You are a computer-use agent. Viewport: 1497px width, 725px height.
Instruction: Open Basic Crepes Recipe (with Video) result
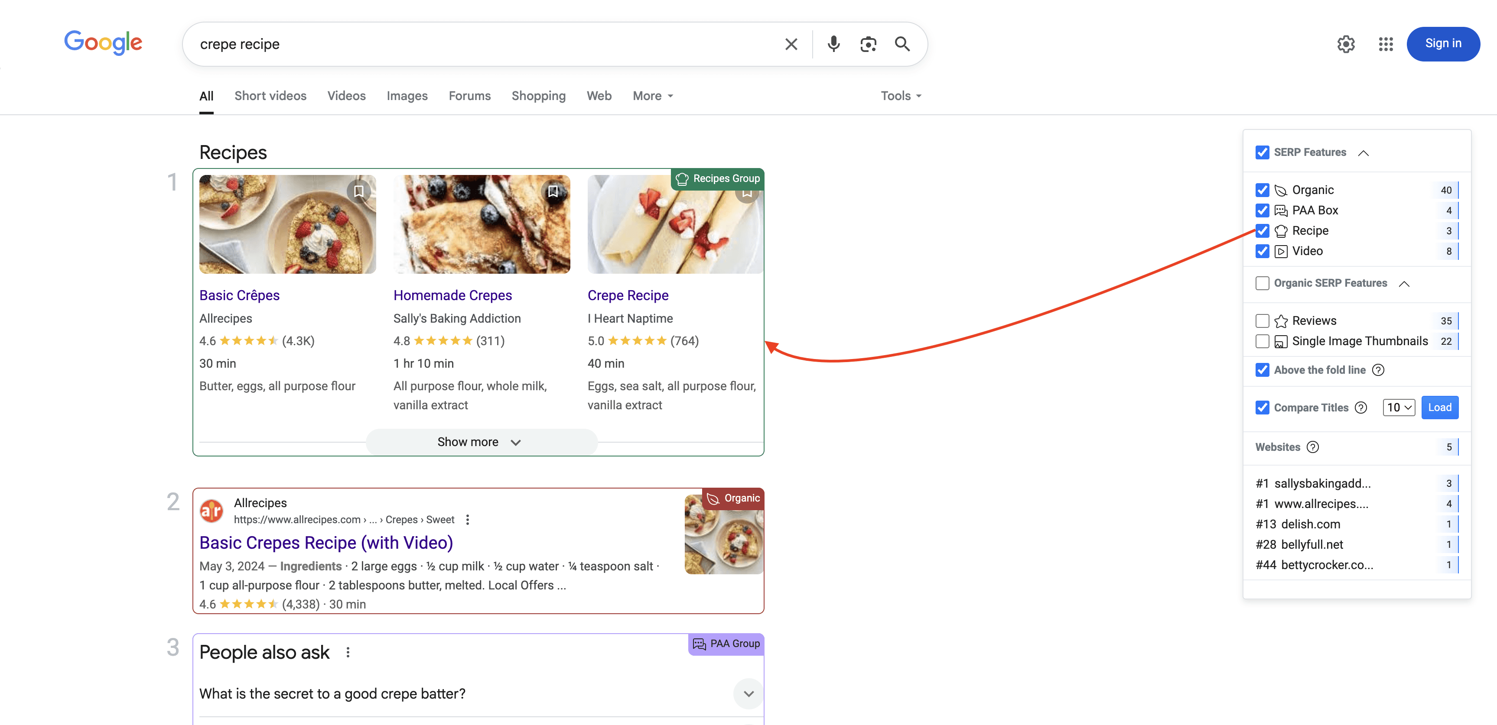pos(326,543)
